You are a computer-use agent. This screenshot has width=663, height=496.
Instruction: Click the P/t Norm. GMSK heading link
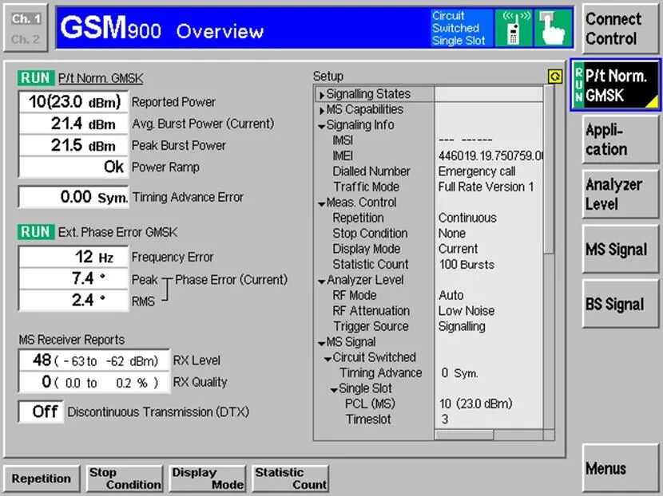coord(101,78)
